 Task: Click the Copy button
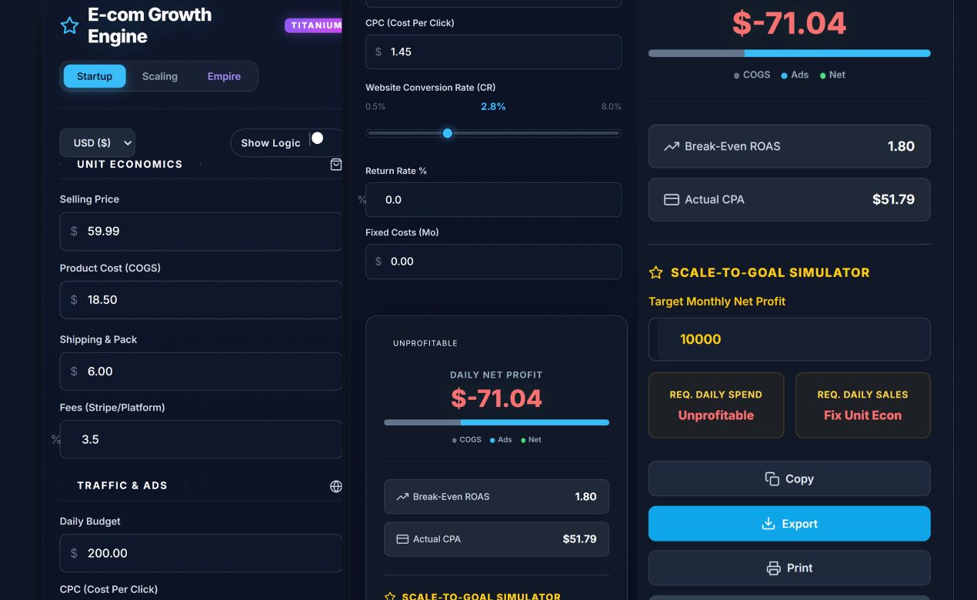789,478
